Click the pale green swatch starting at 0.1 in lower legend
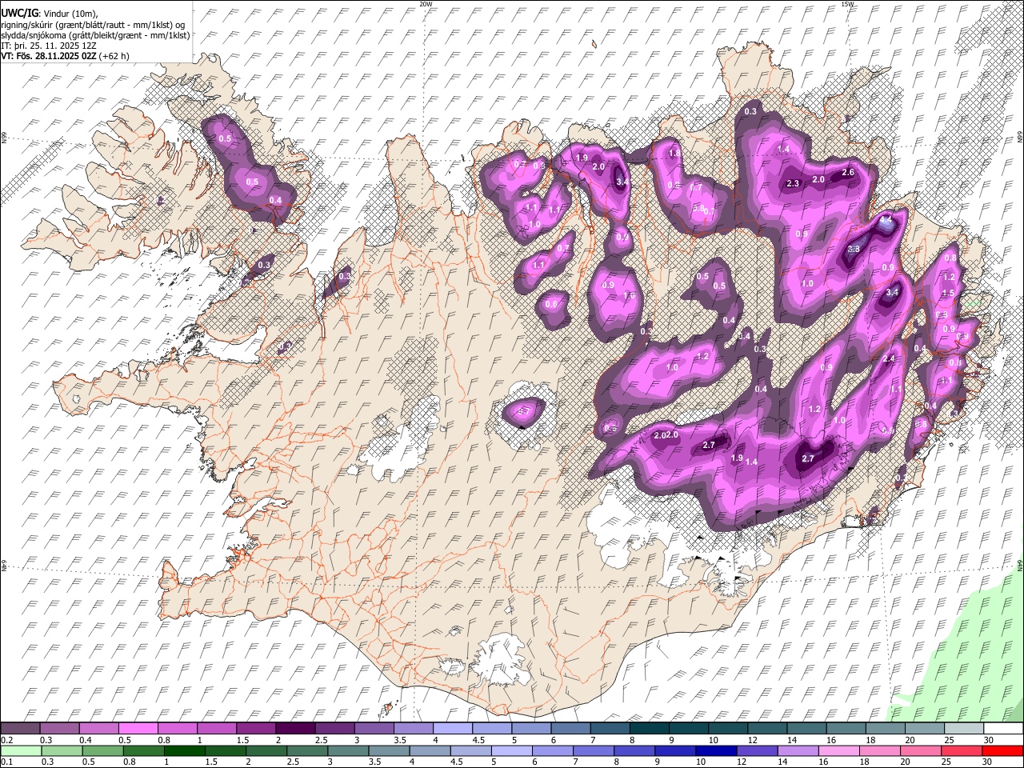Image resolution: width=1024 pixels, height=768 pixels. click(x=20, y=750)
